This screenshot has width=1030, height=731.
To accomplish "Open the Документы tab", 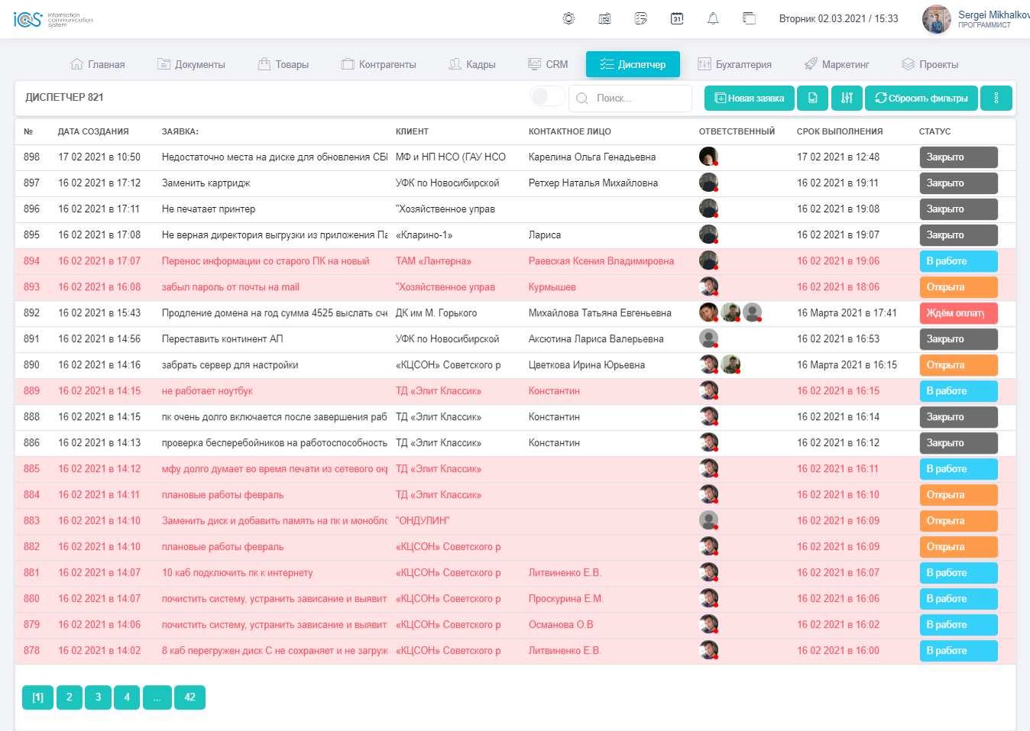I will click(191, 65).
